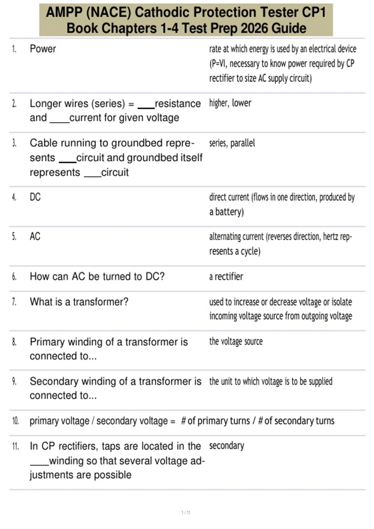The height and width of the screenshot is (529, 374).
Task: Click the answer 'the voltage source'
Action: (236, 341)
